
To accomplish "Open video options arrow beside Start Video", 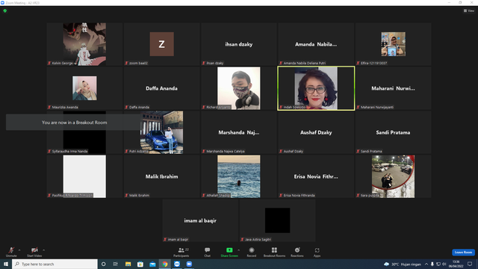I will (43, 250).
